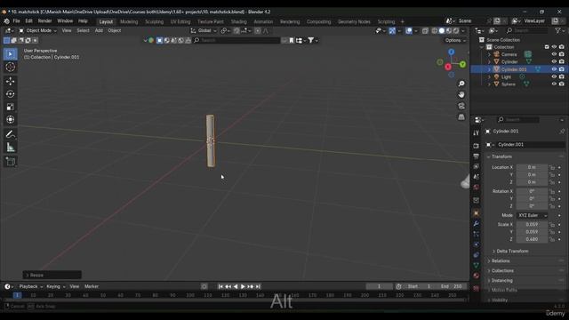The width and height of the screenshot is (569, 320).
Task: Select the Cursor tool
Action: pos(10,68)
